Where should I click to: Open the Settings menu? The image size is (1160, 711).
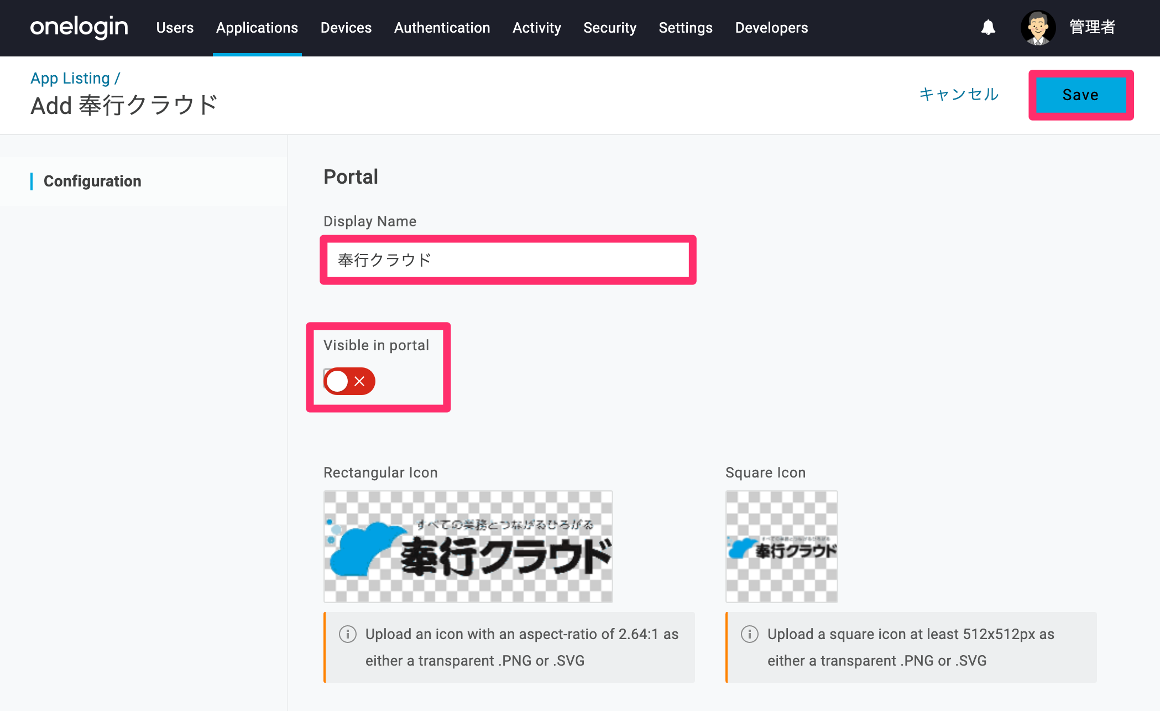[686, 28]
